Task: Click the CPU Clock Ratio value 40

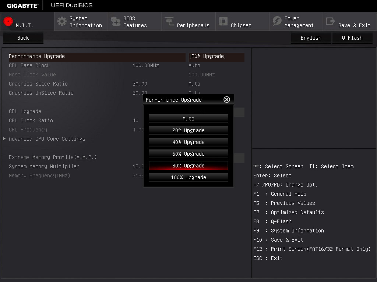Action: 135,120
